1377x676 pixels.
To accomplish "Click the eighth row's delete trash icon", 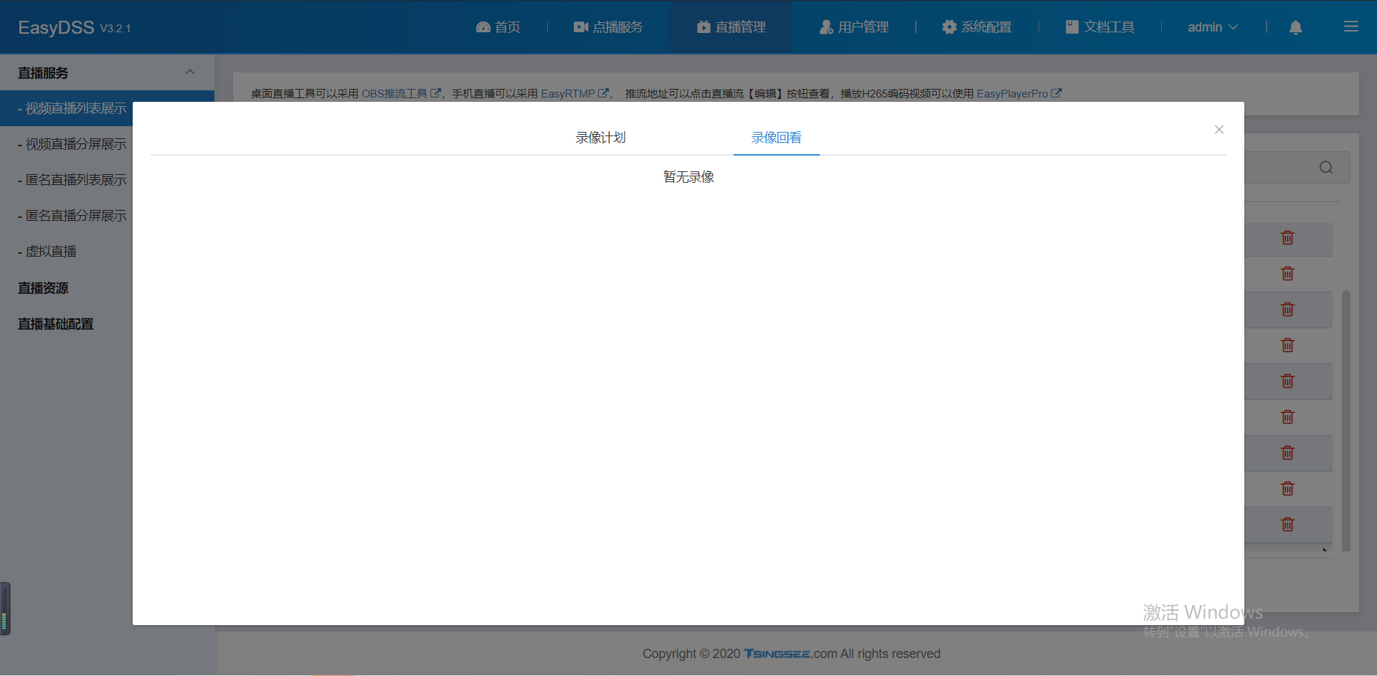I will (1287, 488).
